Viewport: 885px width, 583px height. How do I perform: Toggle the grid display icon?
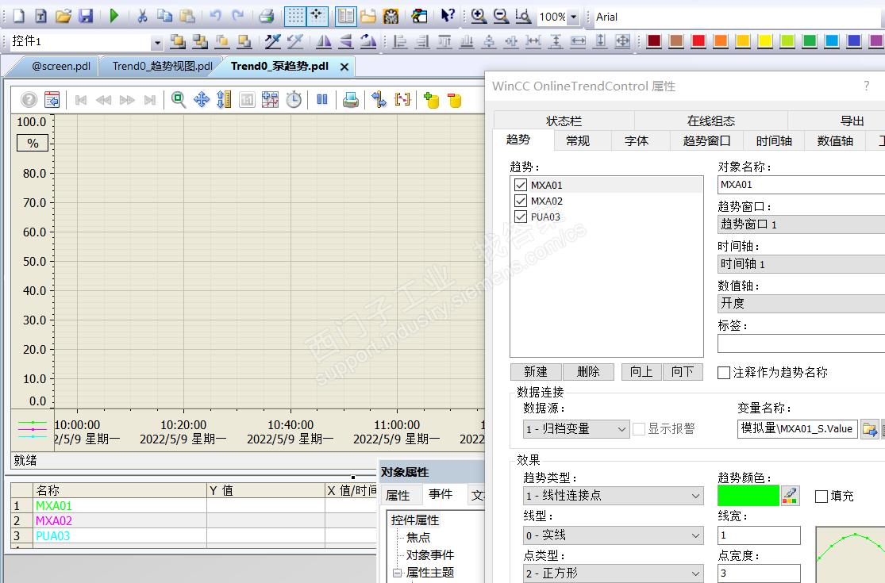[295, 16]
